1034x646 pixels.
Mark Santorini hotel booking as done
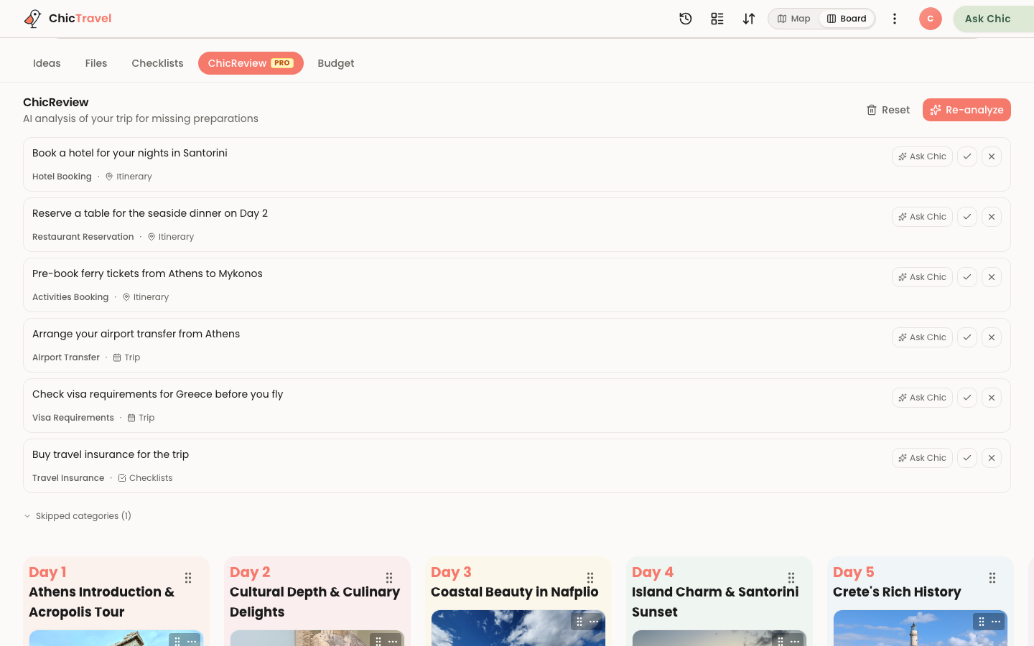tap(967, 156)
